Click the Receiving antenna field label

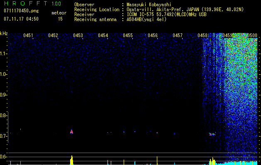95,19
